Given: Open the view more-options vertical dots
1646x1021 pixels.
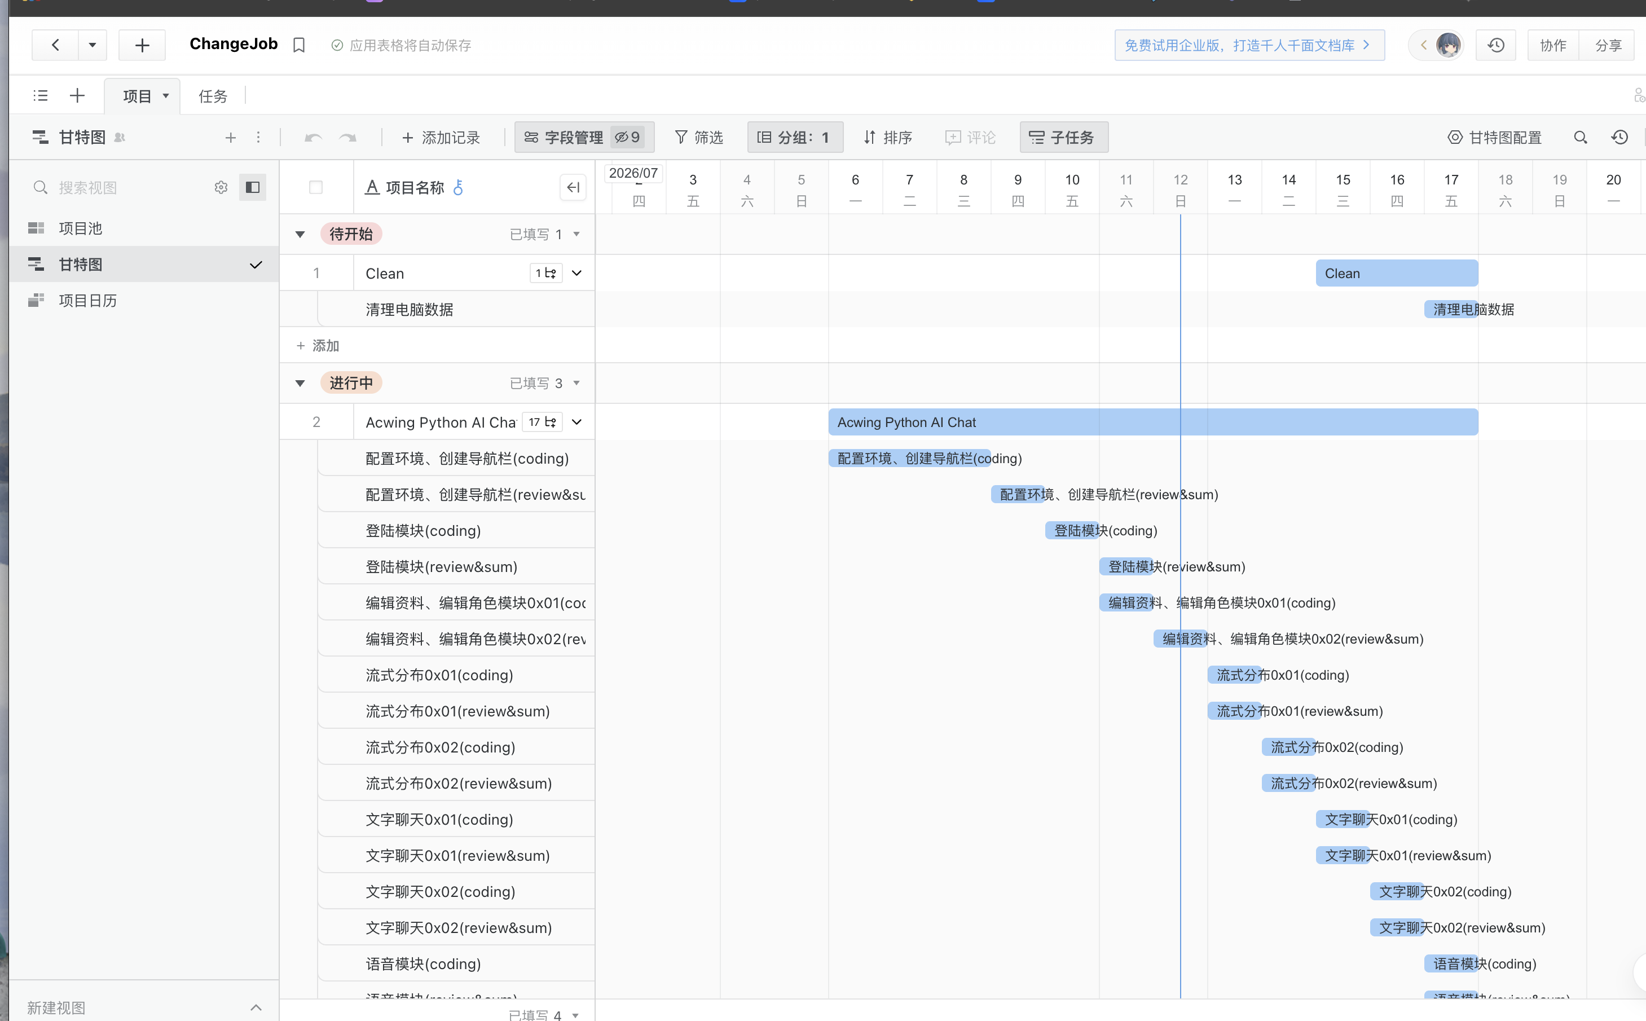Looking at the screenshot, I should pos(258,138).
